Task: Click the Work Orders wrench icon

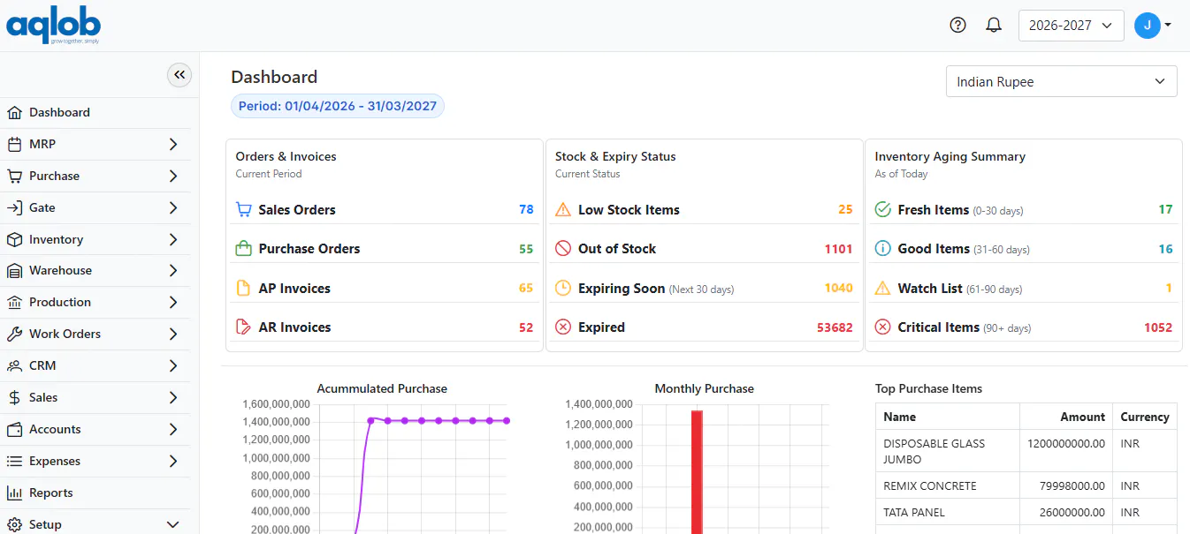Action: click(x=14, y=334)
